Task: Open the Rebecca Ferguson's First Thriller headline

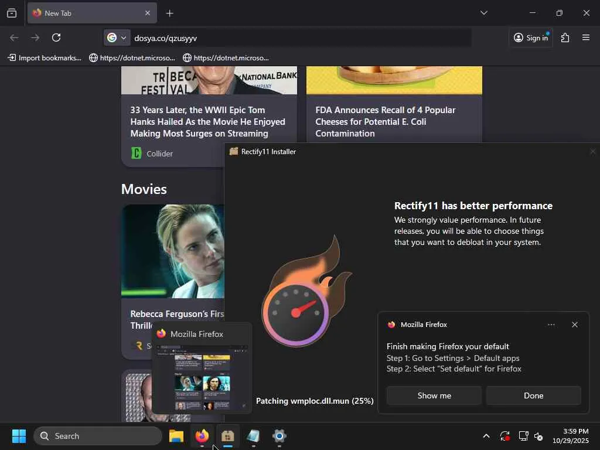Action: (177, 319)
